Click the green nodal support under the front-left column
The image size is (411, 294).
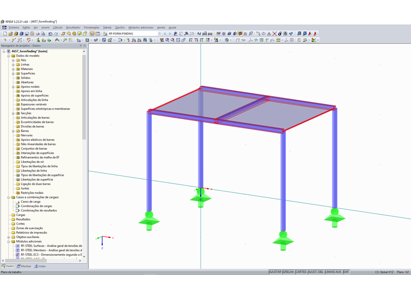click(149, 221)
